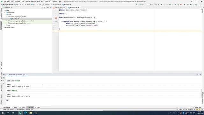Viewport: 204px width, 115px height.
Task: Open Run panel settings gear
Action: click(x=198, y=75)
